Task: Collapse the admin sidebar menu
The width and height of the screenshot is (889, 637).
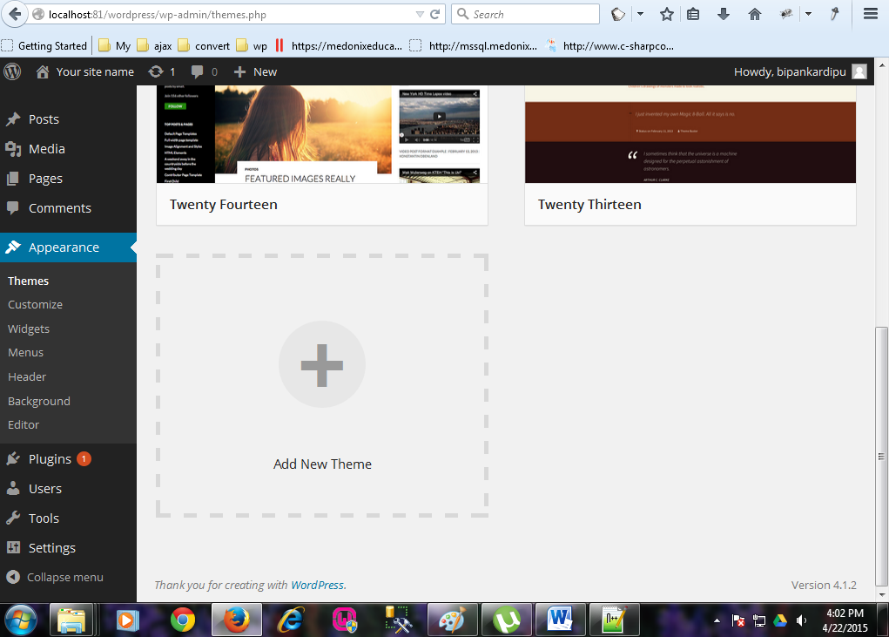Action: pos(55,577)
